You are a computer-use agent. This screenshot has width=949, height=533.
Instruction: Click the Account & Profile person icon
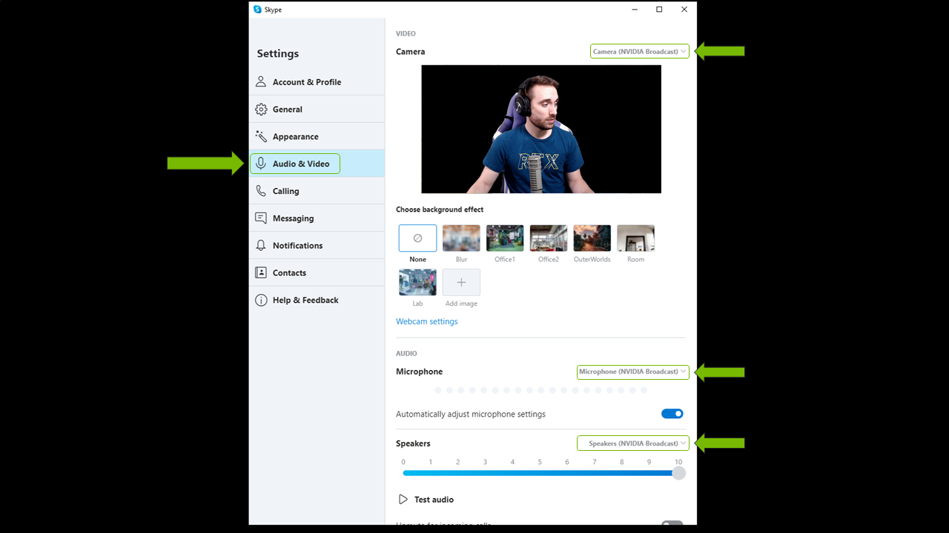coord(261,82)
